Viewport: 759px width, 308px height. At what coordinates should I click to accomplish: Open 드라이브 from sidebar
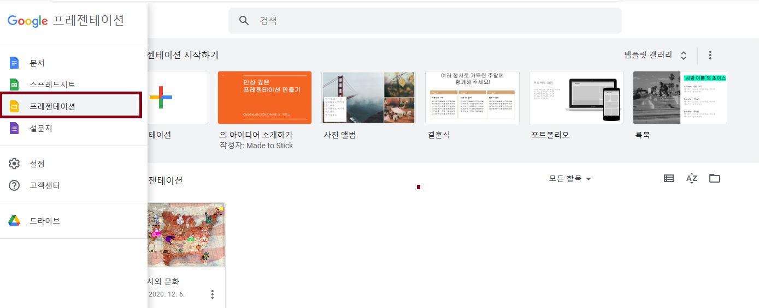point(74,221)
